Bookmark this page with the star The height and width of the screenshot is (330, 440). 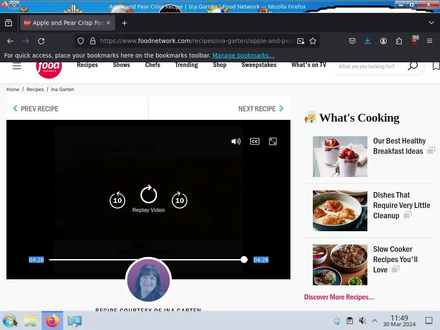tap(313, 41)
